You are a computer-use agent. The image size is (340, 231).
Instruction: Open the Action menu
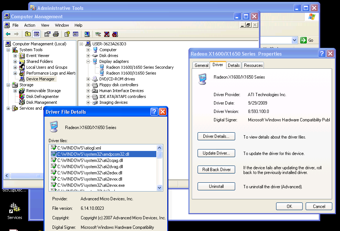point(30,25)
